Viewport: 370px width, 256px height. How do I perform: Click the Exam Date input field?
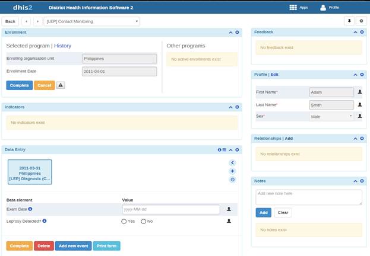(x=170, y=209)
